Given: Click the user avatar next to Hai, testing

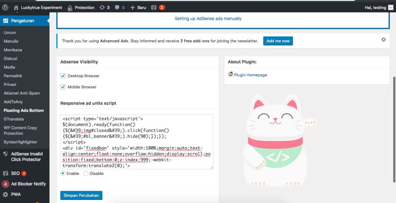Looking at the screenshot, I should tap(391, 7).
